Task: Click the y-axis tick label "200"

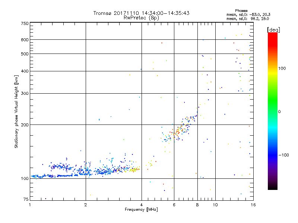Action: pos(25,125)
